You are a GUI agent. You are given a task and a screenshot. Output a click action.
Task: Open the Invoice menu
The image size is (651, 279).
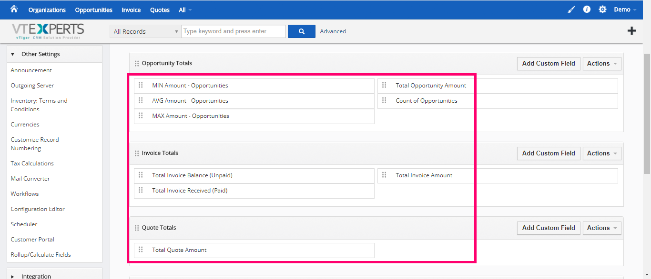coord(131,10)
